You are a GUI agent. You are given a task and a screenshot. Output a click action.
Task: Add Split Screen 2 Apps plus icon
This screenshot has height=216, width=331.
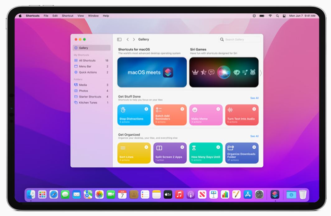(182, 147)
